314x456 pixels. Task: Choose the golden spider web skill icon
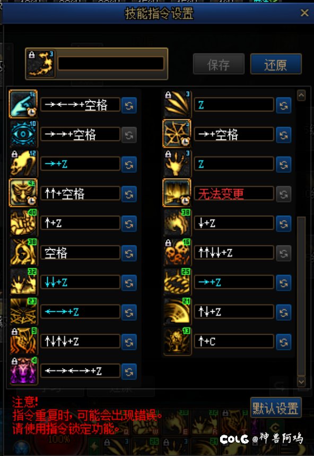point(177,134)
